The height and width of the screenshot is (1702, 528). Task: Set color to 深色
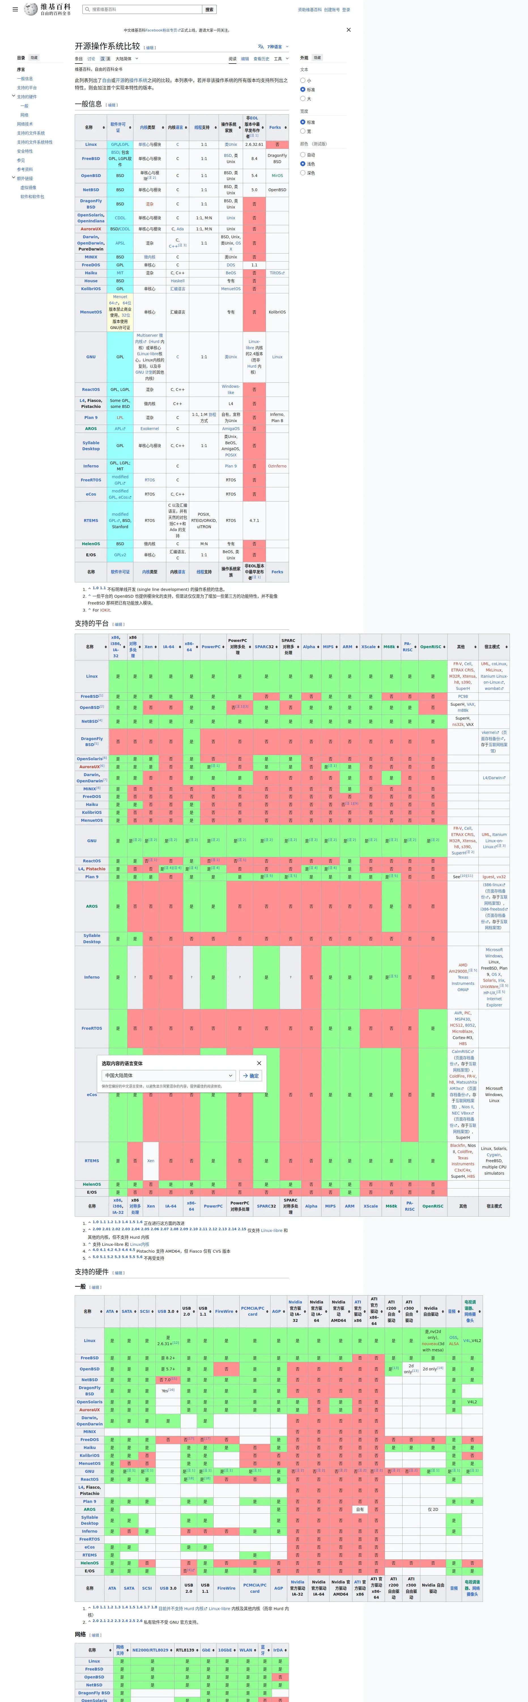point(302,173)
